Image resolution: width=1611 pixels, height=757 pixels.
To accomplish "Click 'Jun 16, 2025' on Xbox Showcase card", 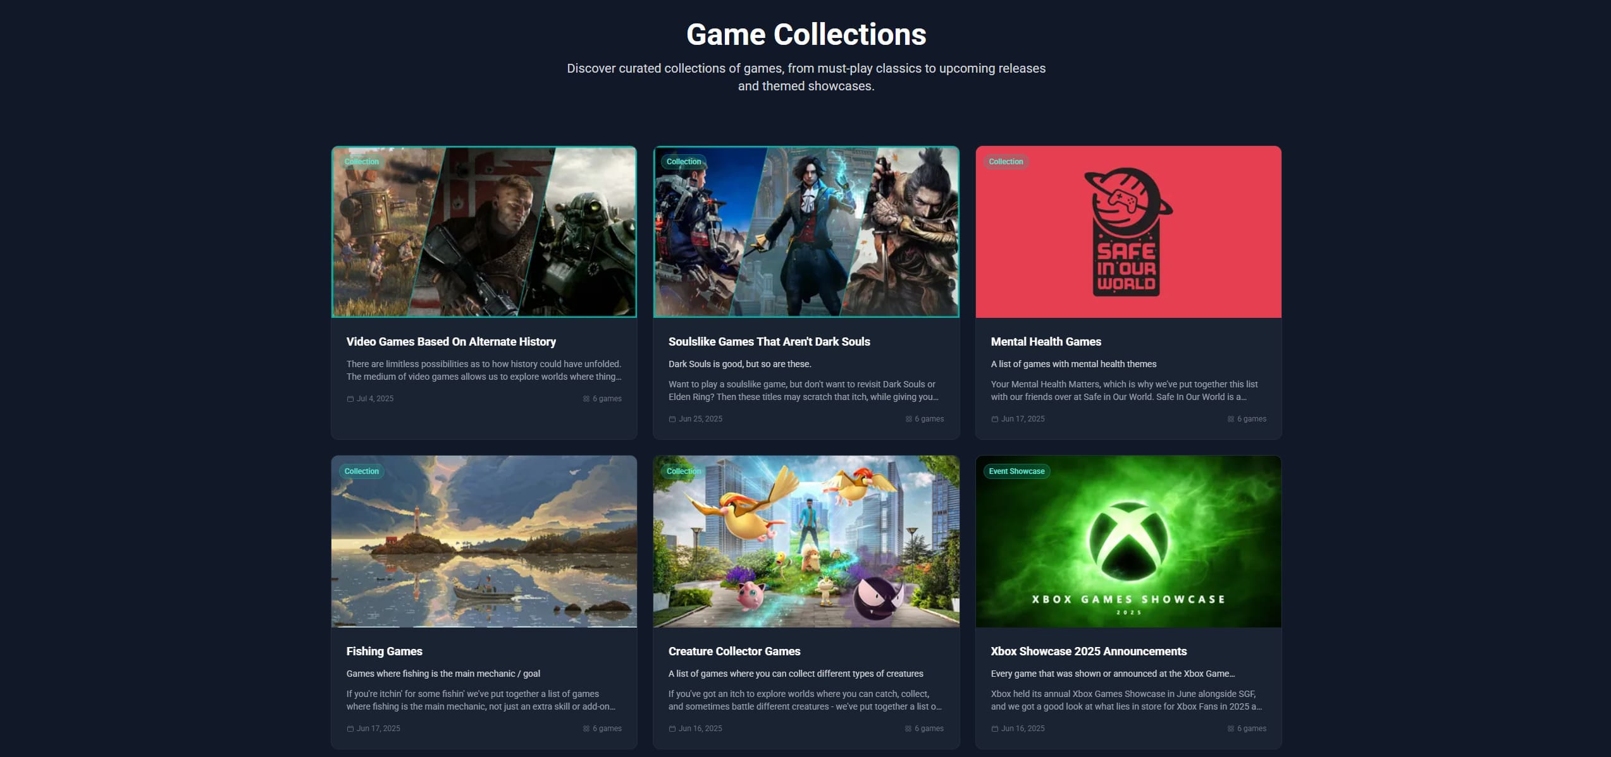I will (x=1023, y=729).
